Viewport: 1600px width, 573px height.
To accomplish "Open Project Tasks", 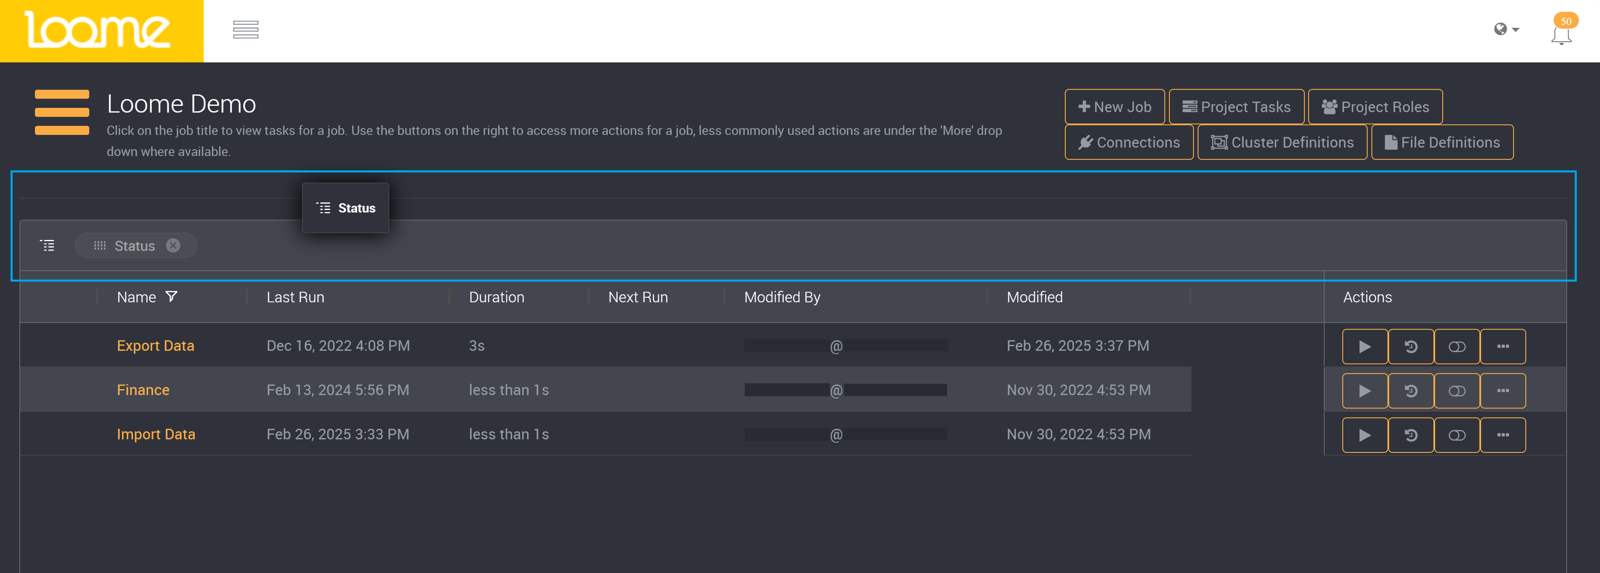I will pos(1236,107).
